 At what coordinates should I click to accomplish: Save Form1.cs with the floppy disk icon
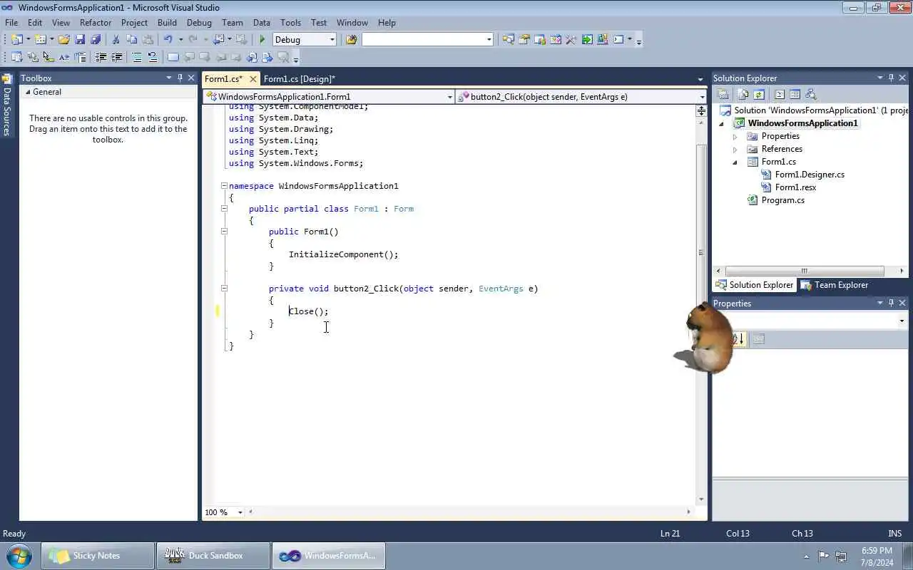click(x=80, y=40)
